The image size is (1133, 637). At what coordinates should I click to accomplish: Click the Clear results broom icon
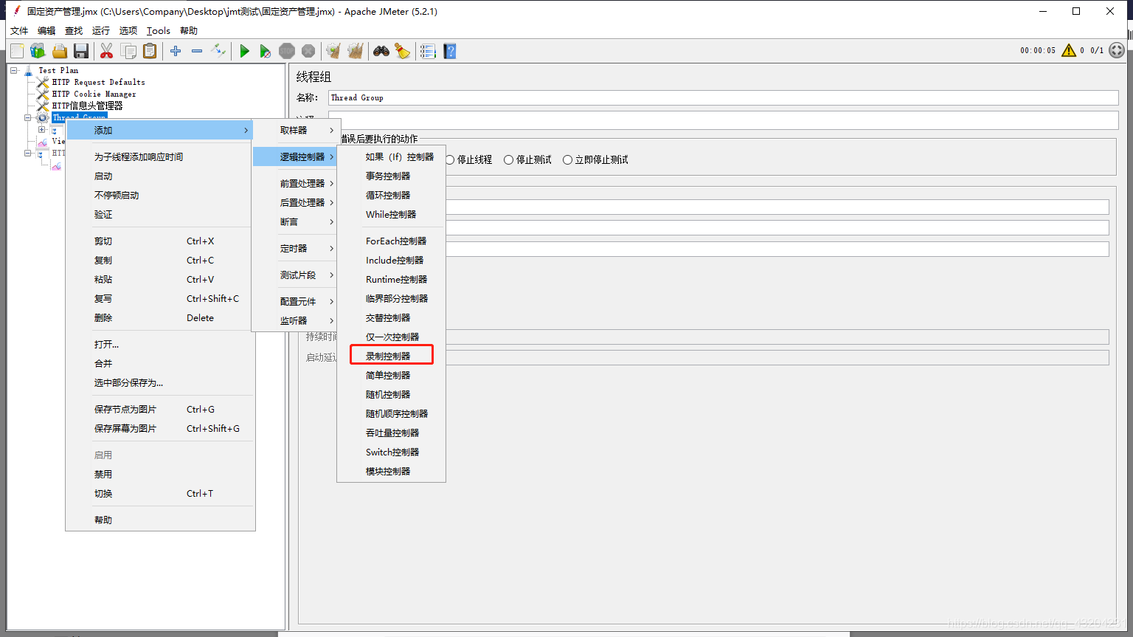[x=334, y=51]
